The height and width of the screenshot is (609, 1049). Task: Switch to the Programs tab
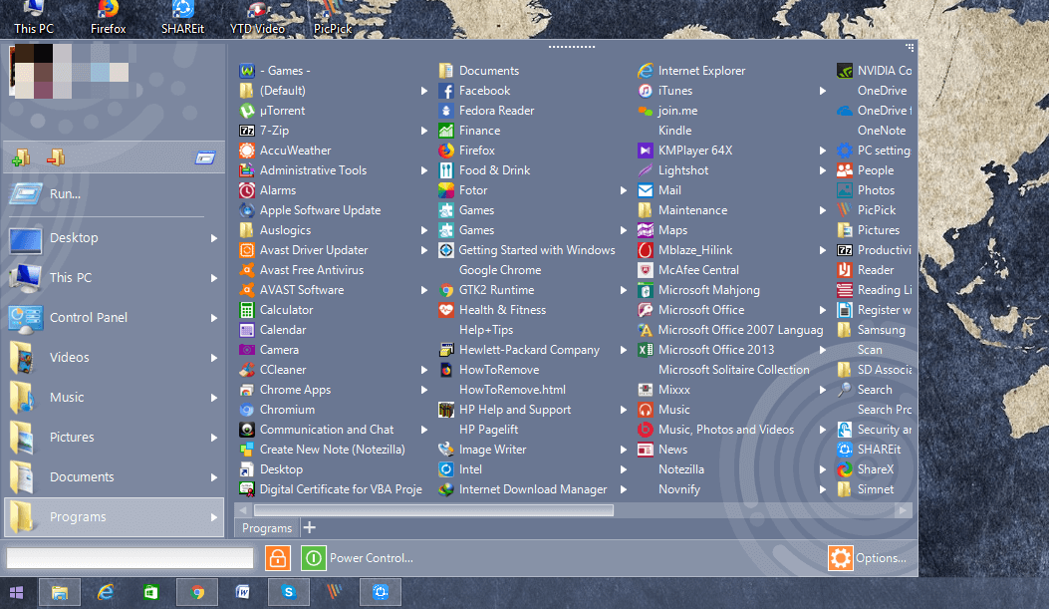point(266,528)
